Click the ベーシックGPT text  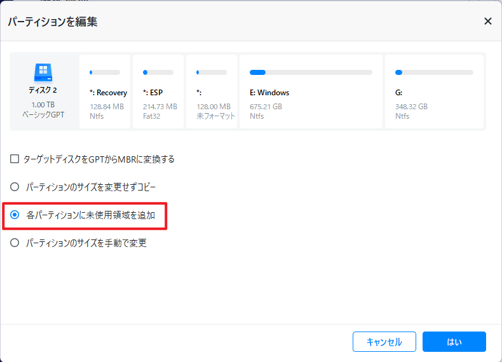point(43,114)
